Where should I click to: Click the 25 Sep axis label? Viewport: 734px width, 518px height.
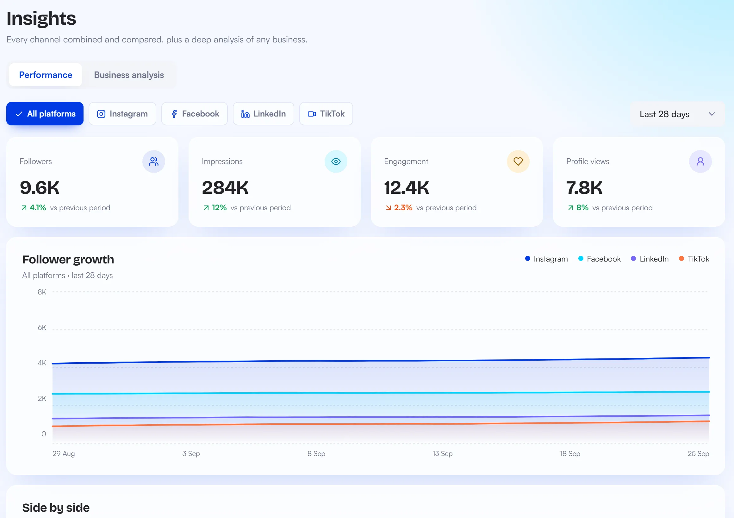698,454
